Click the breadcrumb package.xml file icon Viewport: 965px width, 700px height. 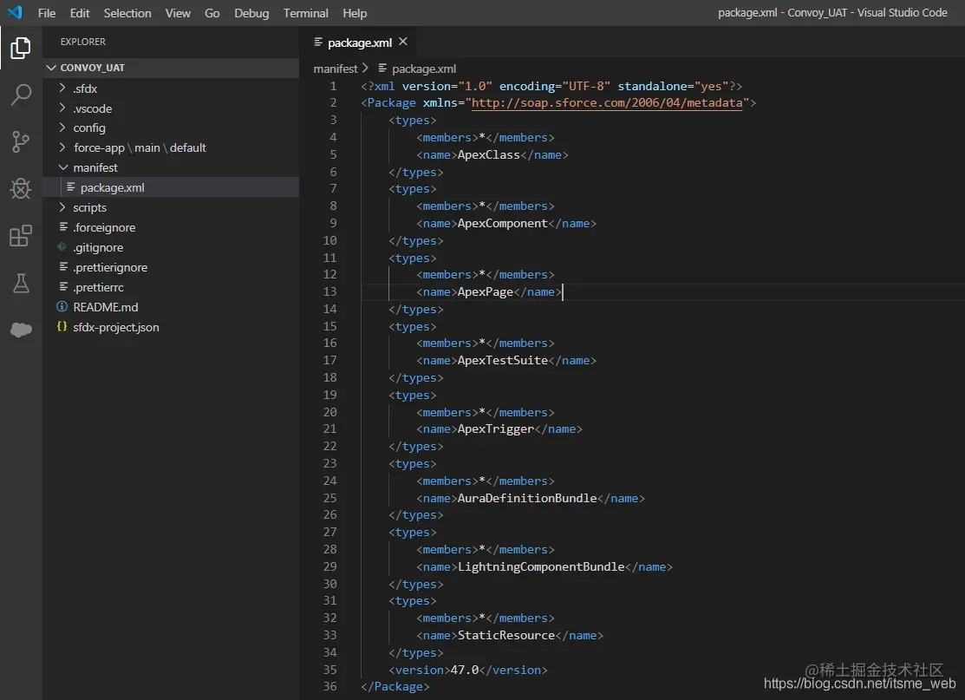click(382, 69)
